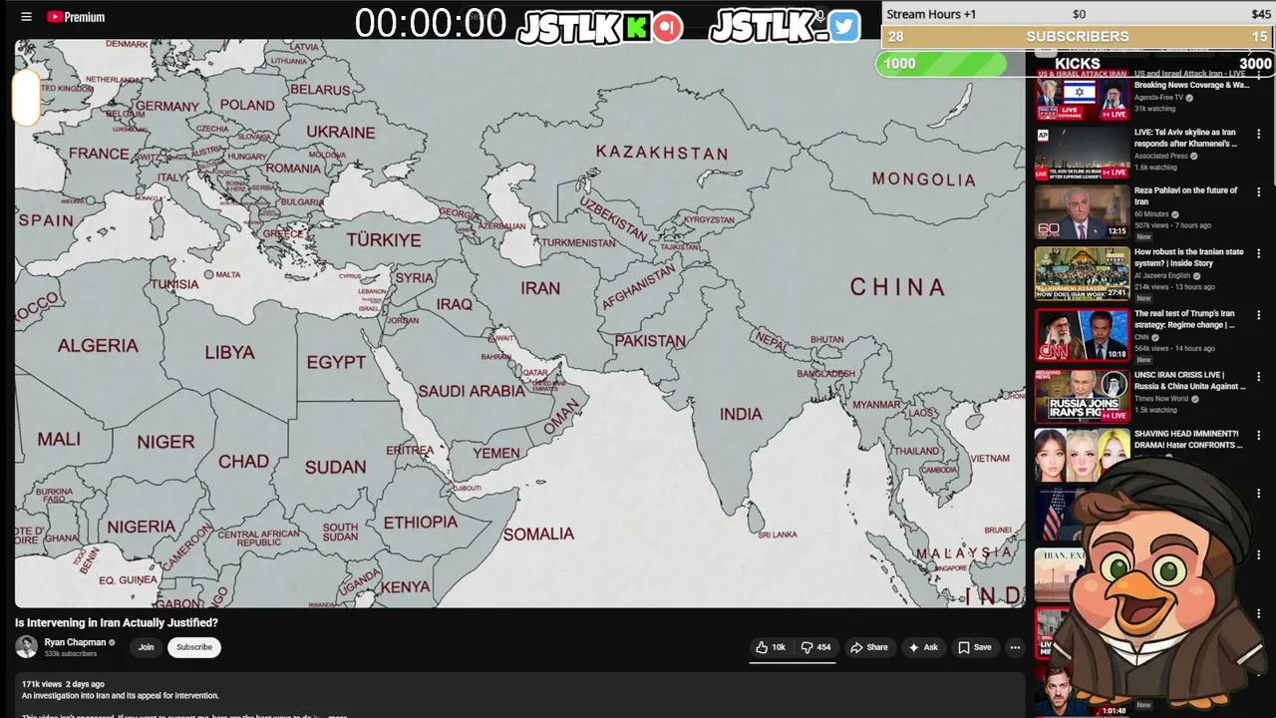This screenshot has width=1276, height=718.
Task: Click video title 'Is Intervening in Iran Actually Justified?'
Action: tap(117, 622)
